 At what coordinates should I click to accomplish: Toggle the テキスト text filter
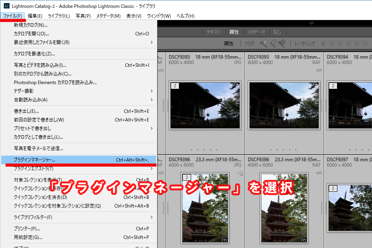pos(214,32)
